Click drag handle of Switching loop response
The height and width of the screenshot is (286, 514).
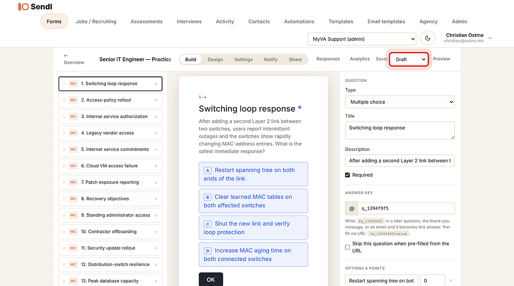(x=64, y=84)
